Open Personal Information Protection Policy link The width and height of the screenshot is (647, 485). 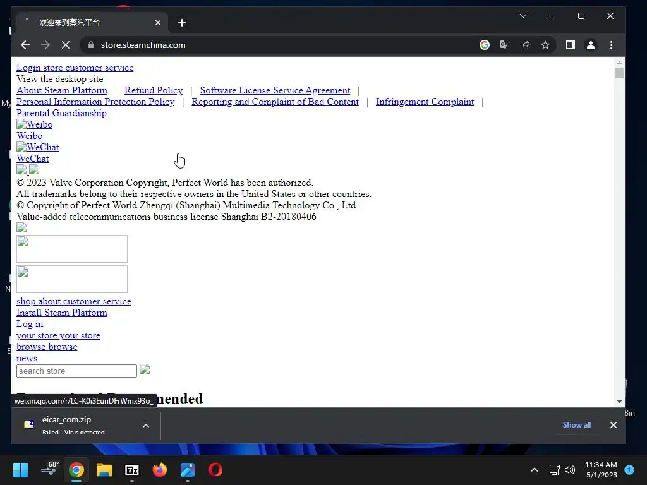click(95, 102)
